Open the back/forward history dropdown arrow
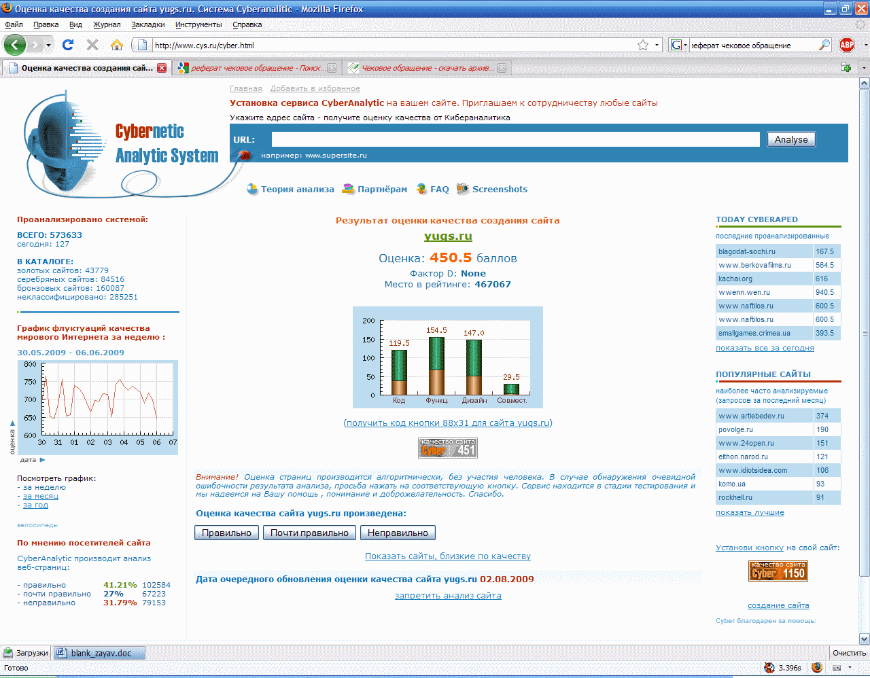The image size is (870, 678). [48, 46]
